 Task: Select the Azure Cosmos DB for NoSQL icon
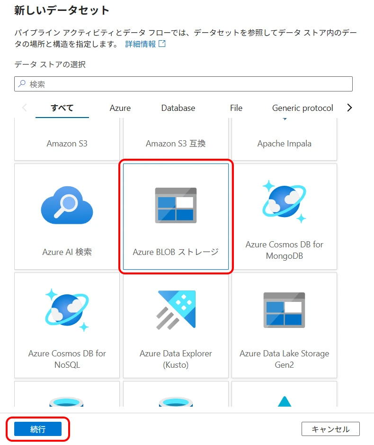coord(67,309)
